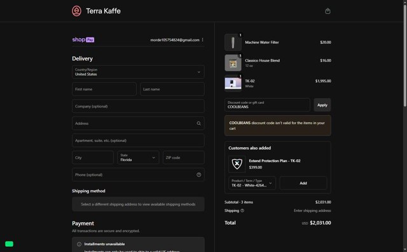Click the Discount code or gift card field

[x=267, y=105]
